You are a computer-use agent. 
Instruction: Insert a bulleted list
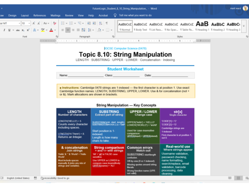click(x=63, y=23)
